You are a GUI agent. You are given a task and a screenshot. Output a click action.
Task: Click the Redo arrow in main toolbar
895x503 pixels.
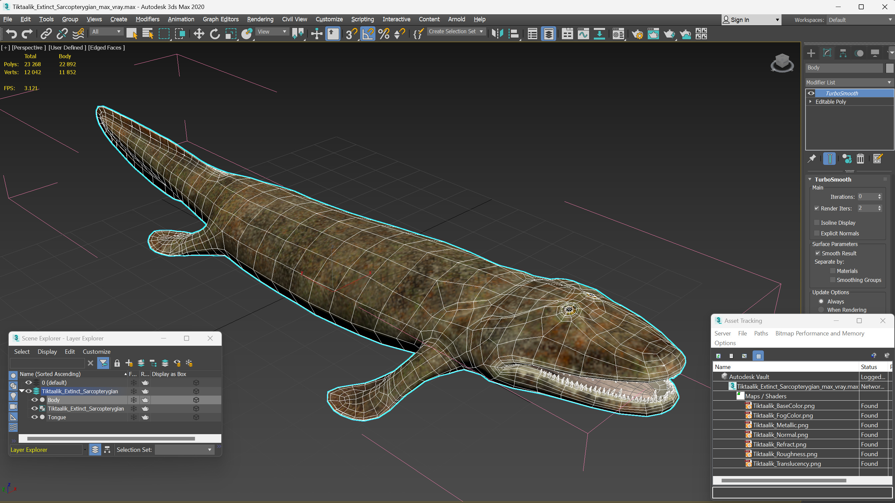point(27,34)
